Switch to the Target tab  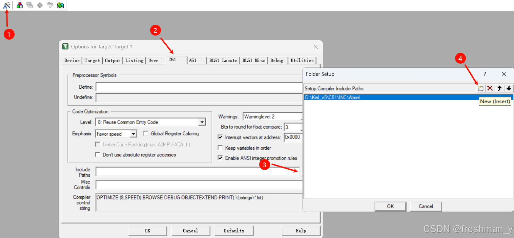92,60
